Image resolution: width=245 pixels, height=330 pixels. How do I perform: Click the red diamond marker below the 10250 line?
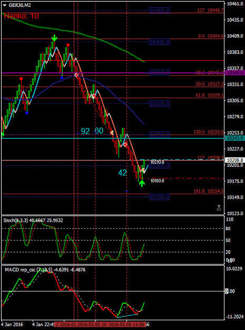click(x=125, y=144)
